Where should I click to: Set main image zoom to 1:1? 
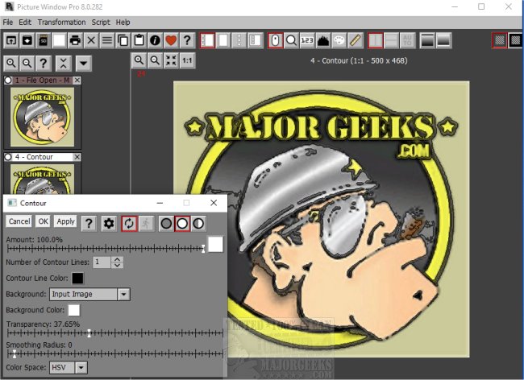pos(187,60)
